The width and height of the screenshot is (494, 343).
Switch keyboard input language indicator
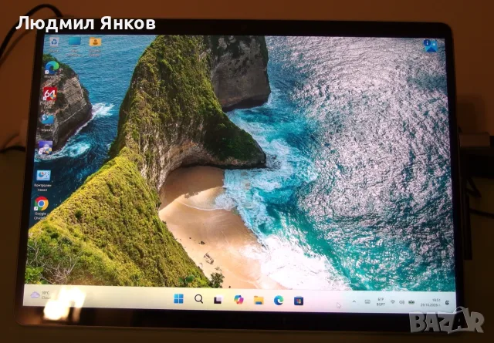pos(381,302)
